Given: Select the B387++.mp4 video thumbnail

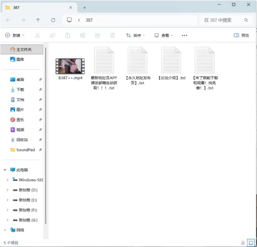Looking at the screenshot, I should coord(70,66).
